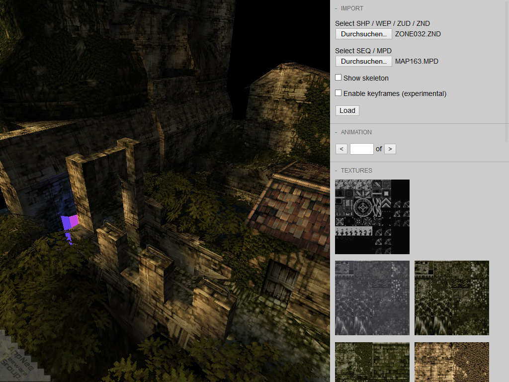
Task: Enable keyframes (experimental) checkbox
Action: [338, 93]
